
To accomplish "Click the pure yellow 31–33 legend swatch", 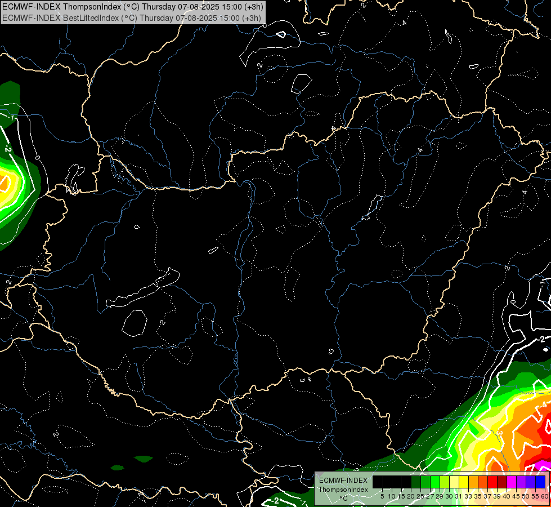I will 464,482.
